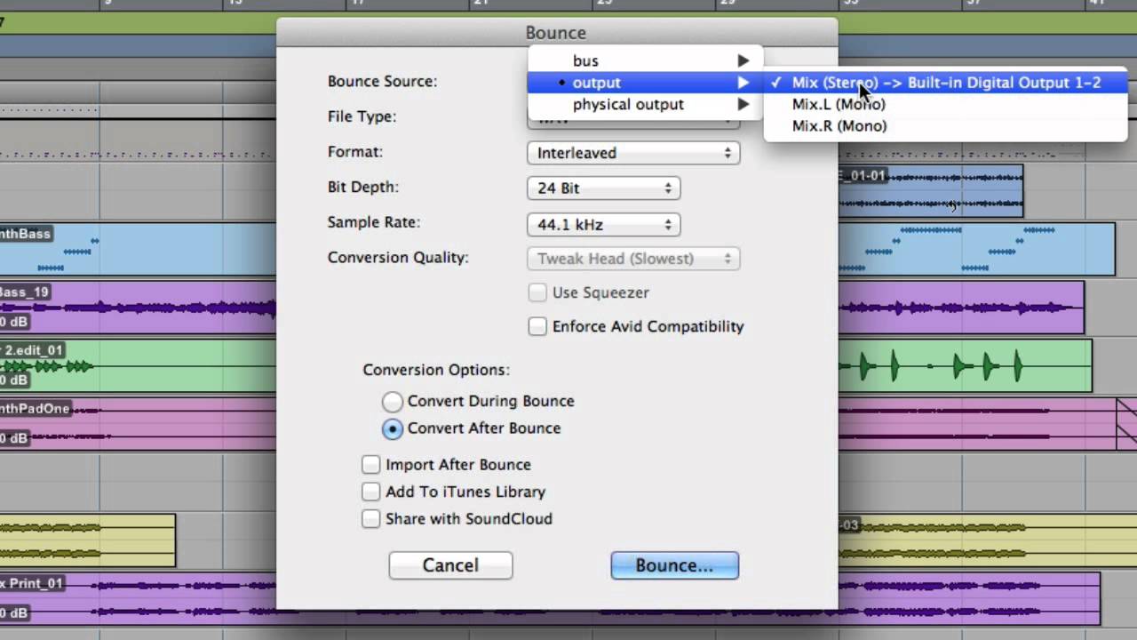Open the Bit Depth dropdown
Screen dimensions: 1137x640
pos(603,188)
